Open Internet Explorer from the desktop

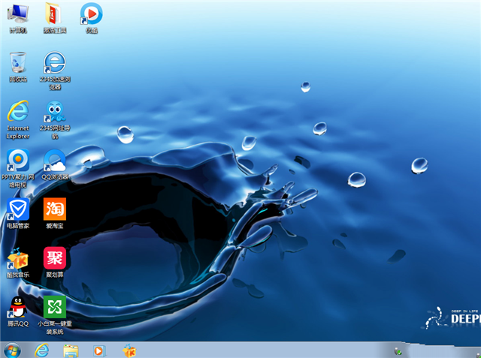click(18, 113)
